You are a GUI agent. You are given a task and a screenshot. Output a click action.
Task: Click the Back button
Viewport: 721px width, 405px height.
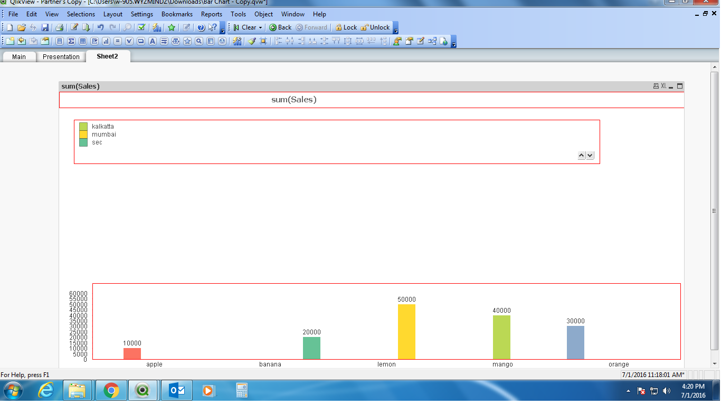[x=280, y=27]
